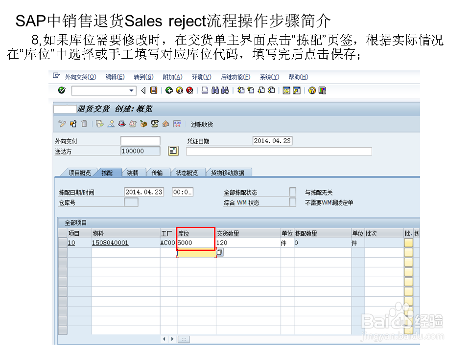Click the Print icon in toolbar

coord(205,90)
